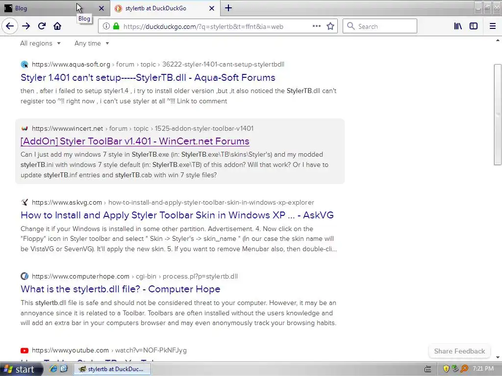This screenshot has width=502, height=376.
Task: Open the security shield tray icon
Action: tap(446, 369)
